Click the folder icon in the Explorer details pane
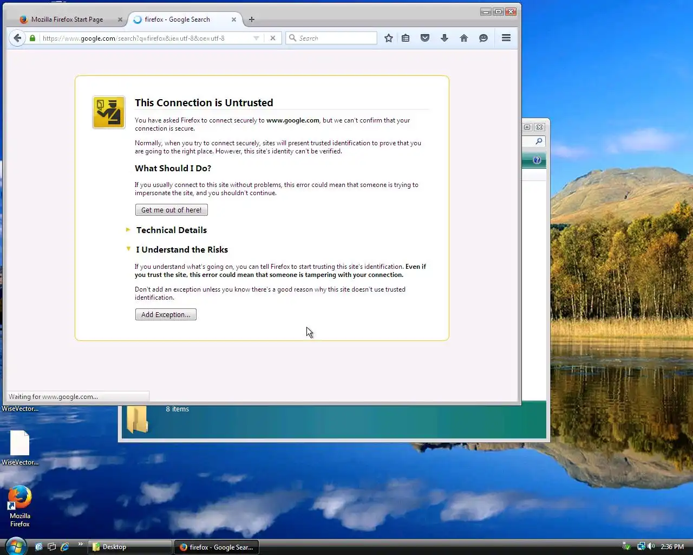 pyautogui.click(x=138, y=420)
